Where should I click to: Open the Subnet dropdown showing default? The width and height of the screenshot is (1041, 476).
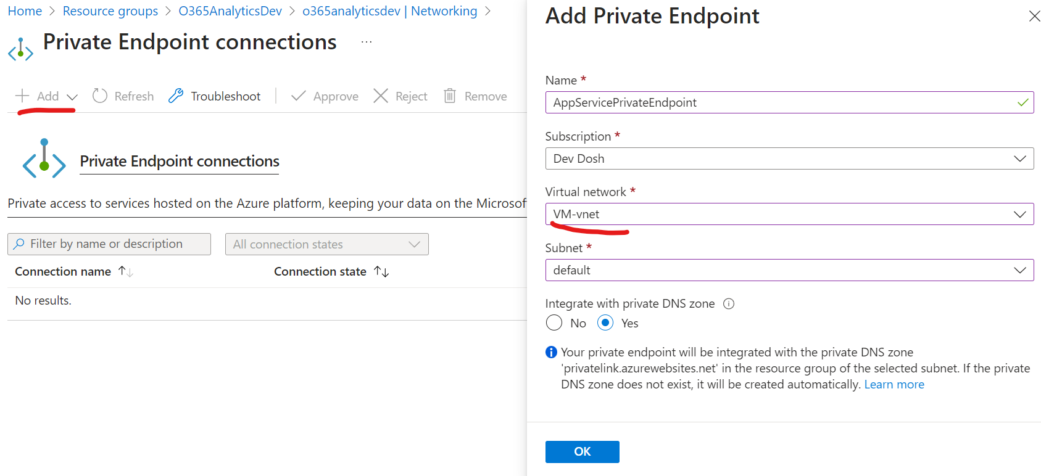789,270
